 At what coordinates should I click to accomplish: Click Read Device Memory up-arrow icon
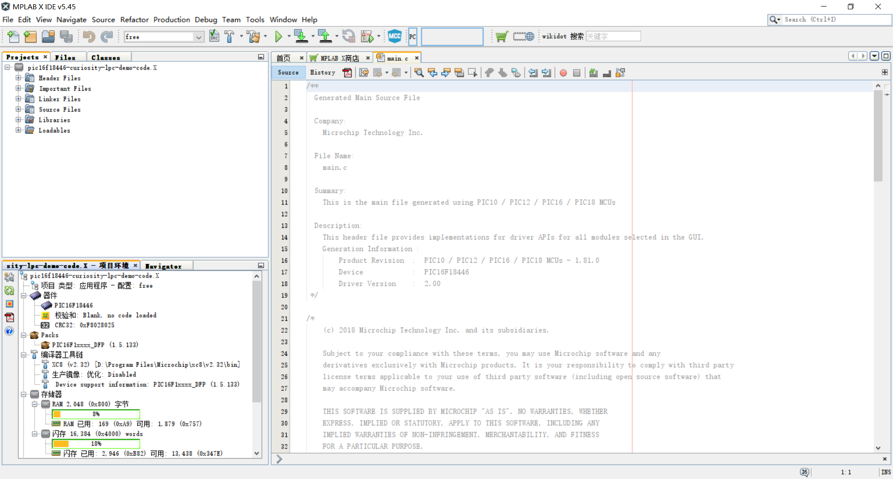point(325,36)
